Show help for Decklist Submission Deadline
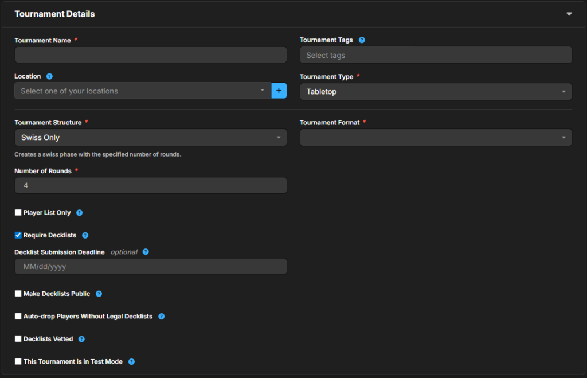This screenshot has height=378, width=587. 146,252
